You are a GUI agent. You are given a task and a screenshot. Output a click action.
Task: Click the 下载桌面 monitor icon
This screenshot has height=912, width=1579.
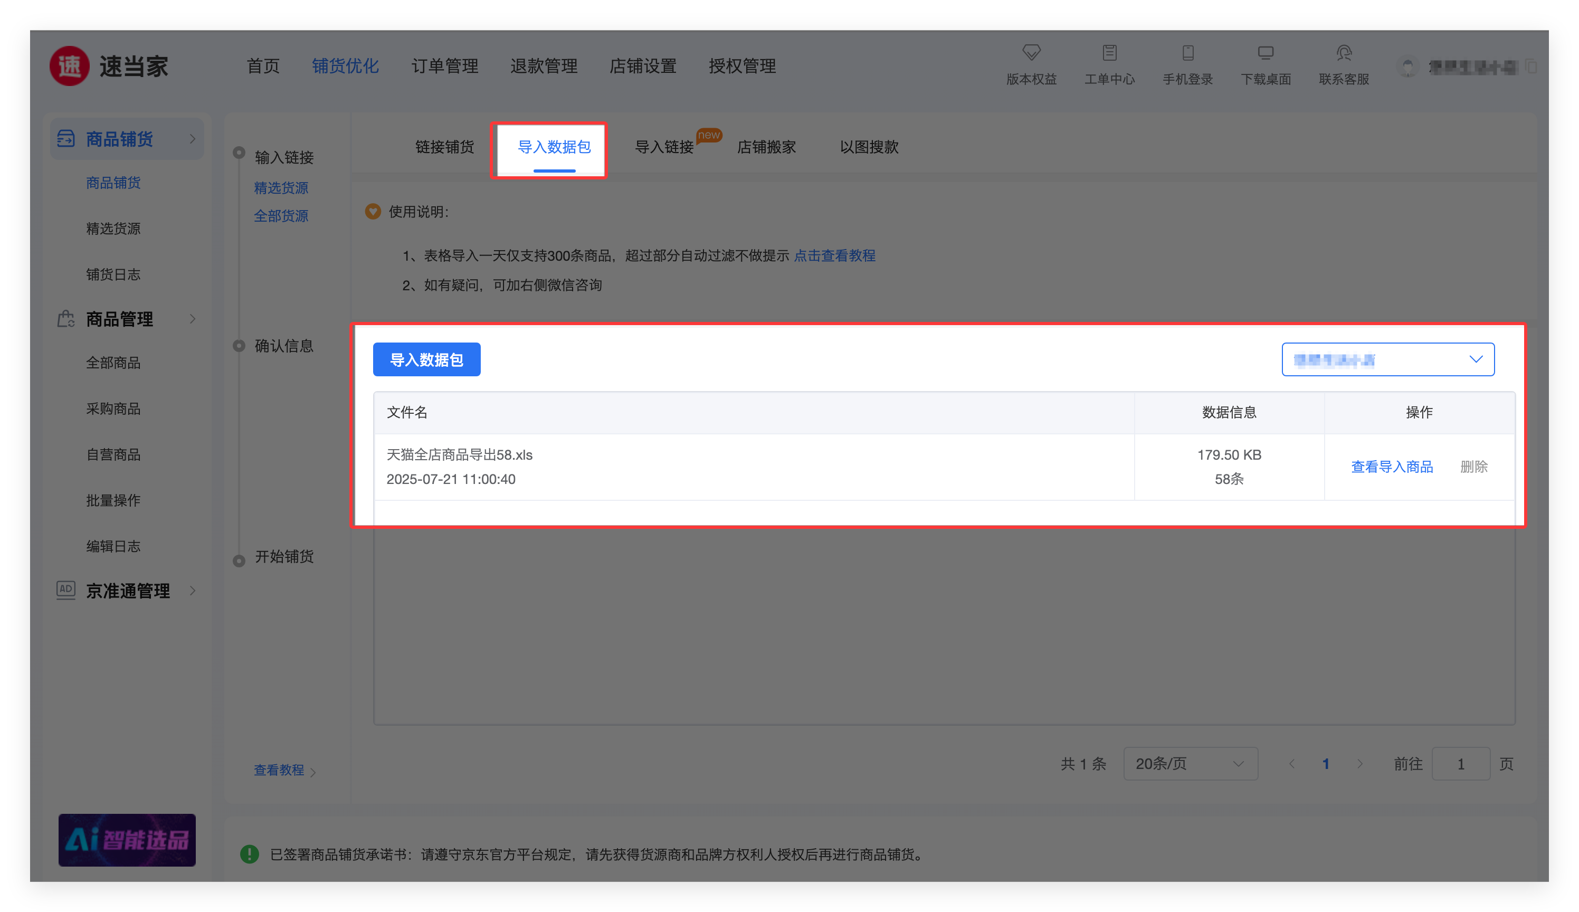(x=1265, y=53)
